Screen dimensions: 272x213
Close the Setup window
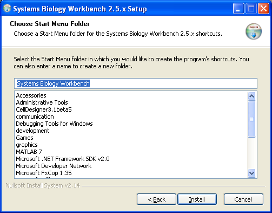(263, 9)
